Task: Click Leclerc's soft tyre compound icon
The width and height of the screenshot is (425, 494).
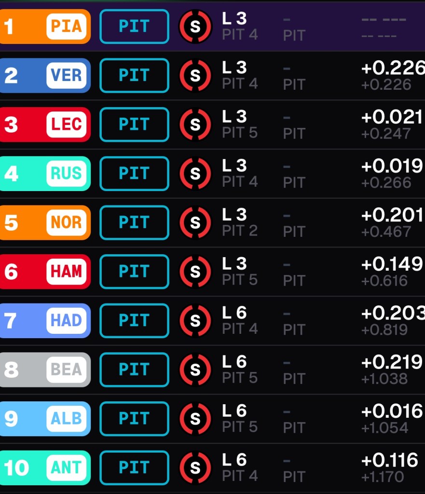Action: (x=195, y=124)
